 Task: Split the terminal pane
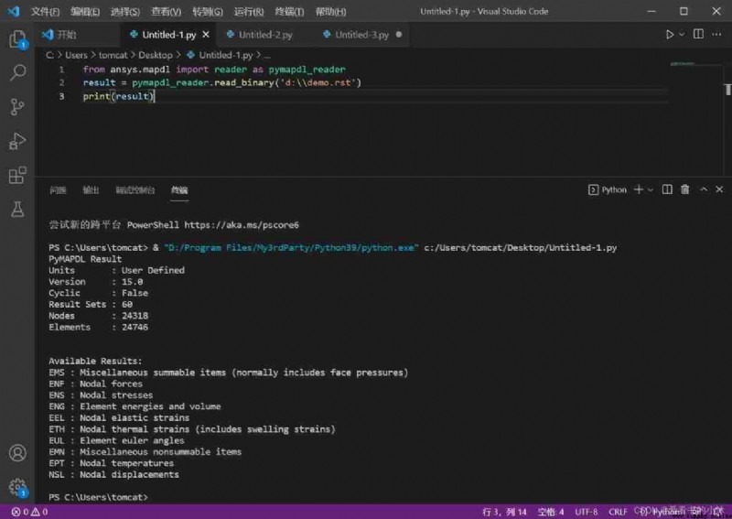click(667, 189)
